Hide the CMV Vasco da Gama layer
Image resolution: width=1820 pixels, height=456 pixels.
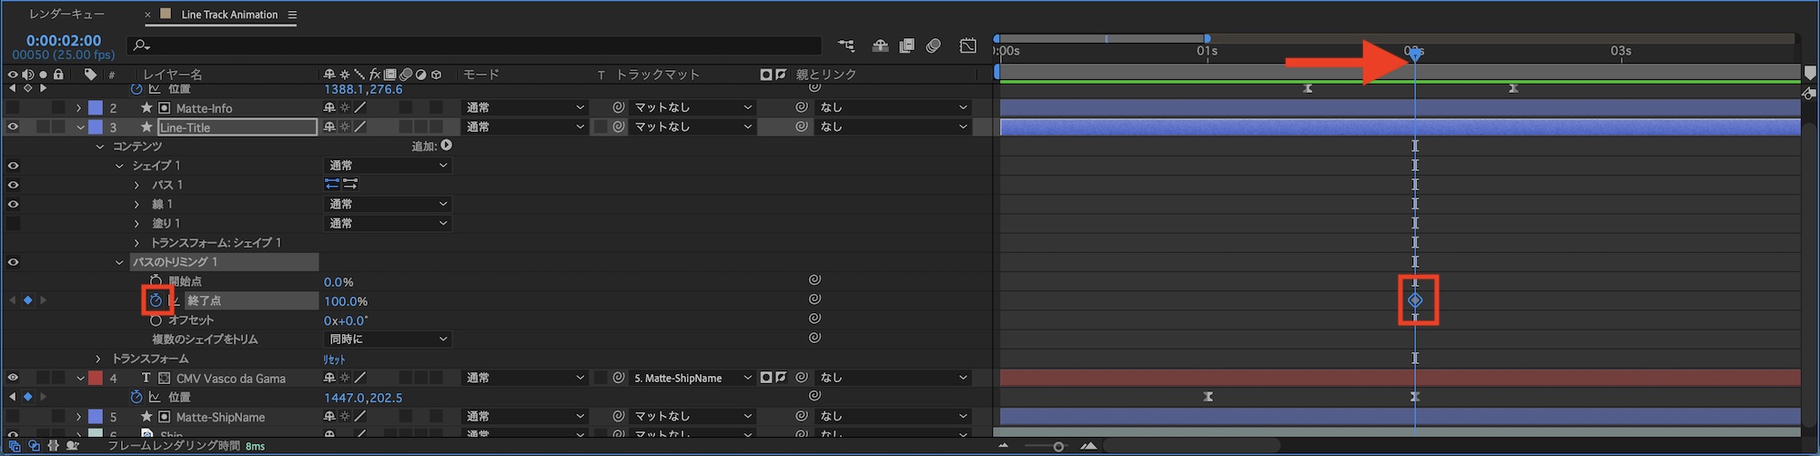pos(13,378)
